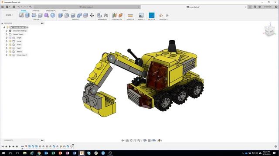Screen dimensions: 279x156
Task: Expand the Origin node
Action: pos(7,38)
